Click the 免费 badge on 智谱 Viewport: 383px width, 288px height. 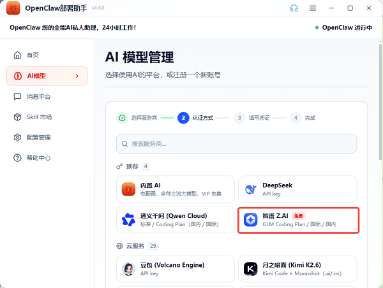click(x=299, y=216)
